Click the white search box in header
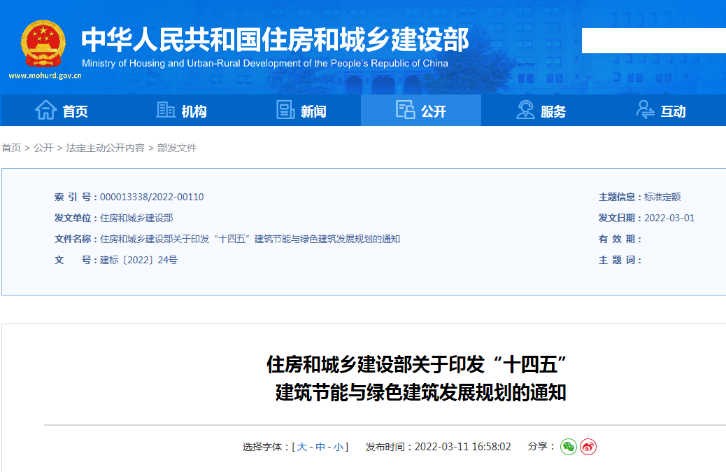Viewport: 726px width, 472px height. (x=653, y=41)
